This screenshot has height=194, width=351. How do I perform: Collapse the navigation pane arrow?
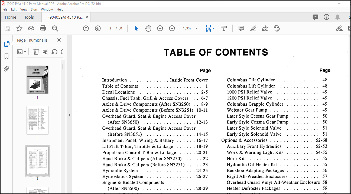[x=69, y=115]
